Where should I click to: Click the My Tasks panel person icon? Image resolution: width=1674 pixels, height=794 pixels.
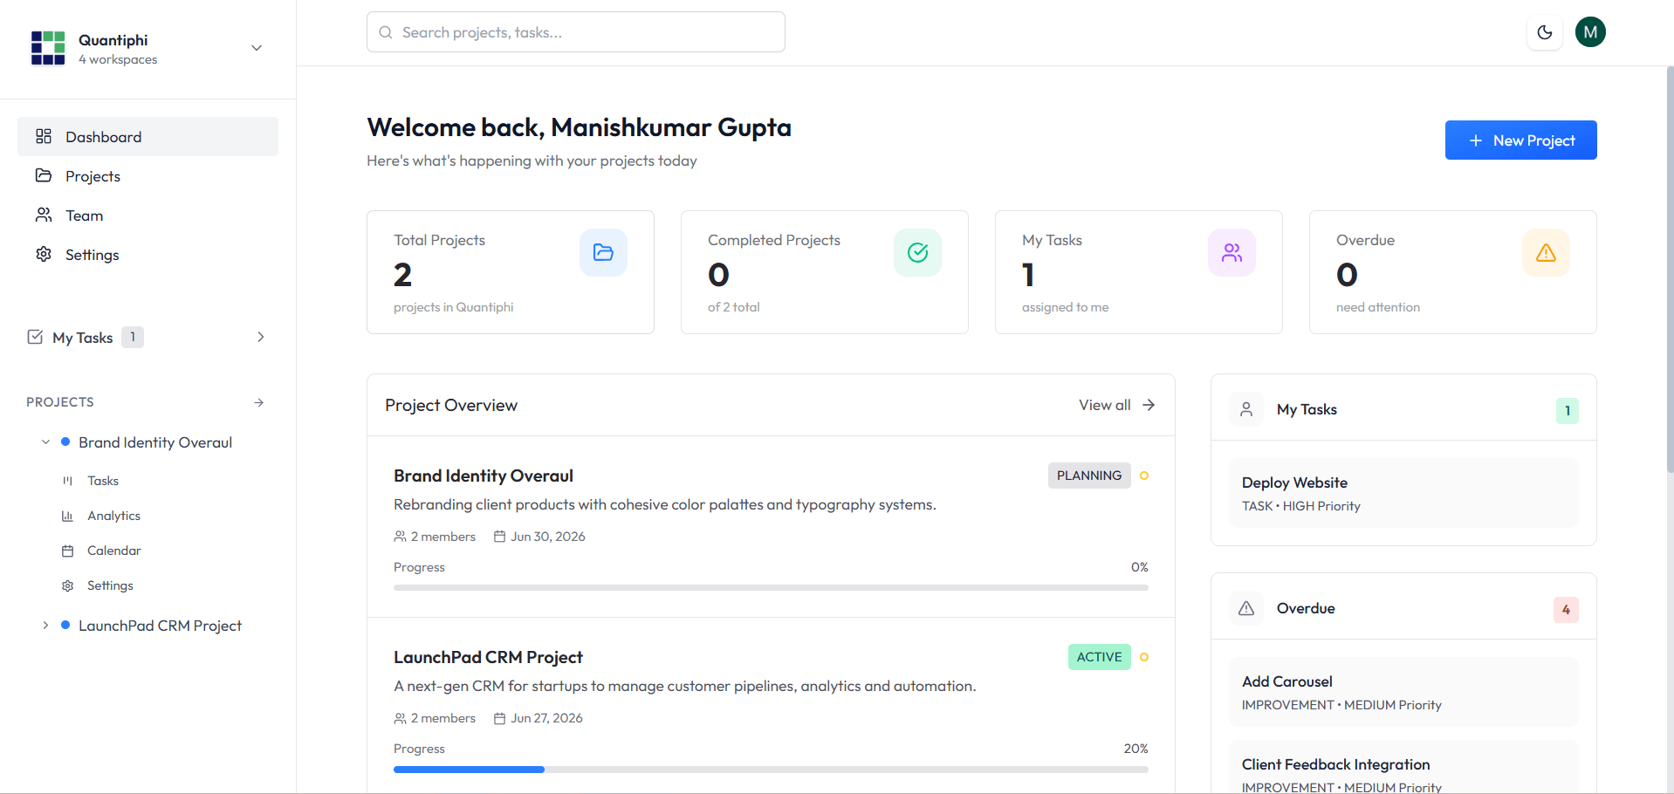point(1246,409)
